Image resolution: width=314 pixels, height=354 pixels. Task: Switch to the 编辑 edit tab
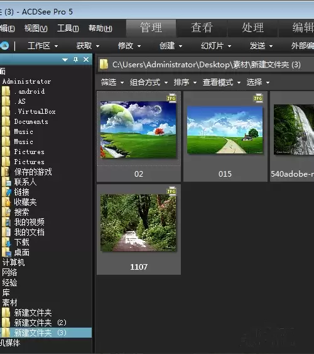[x=296, y=28]
